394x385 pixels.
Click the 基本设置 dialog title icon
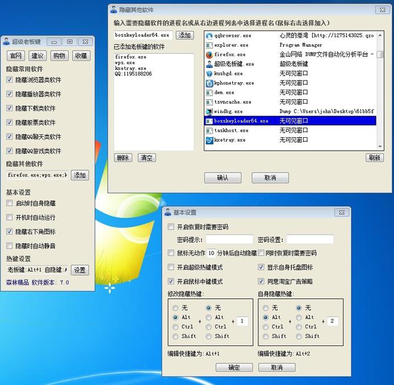168,212
